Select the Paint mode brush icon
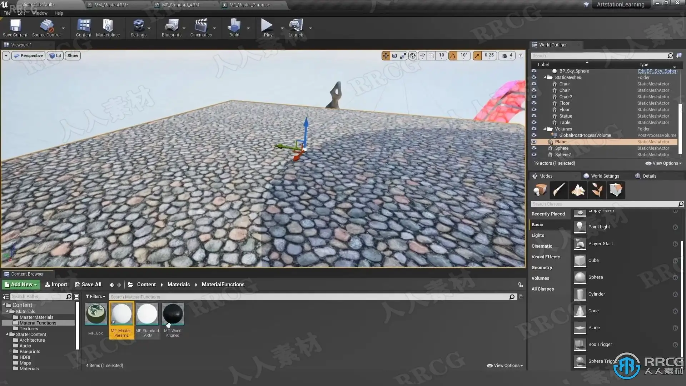Screen dimensions: 686x386 559,190
